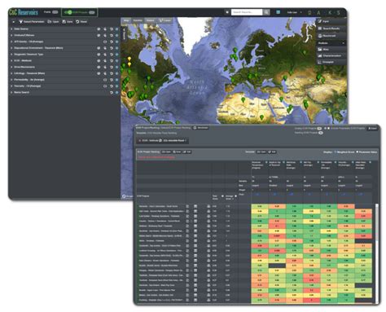Image resolution: width=386 pixels, height=312 pixels.
Task: Click an orange heatmap cell in first row
Action: (277, 206)
